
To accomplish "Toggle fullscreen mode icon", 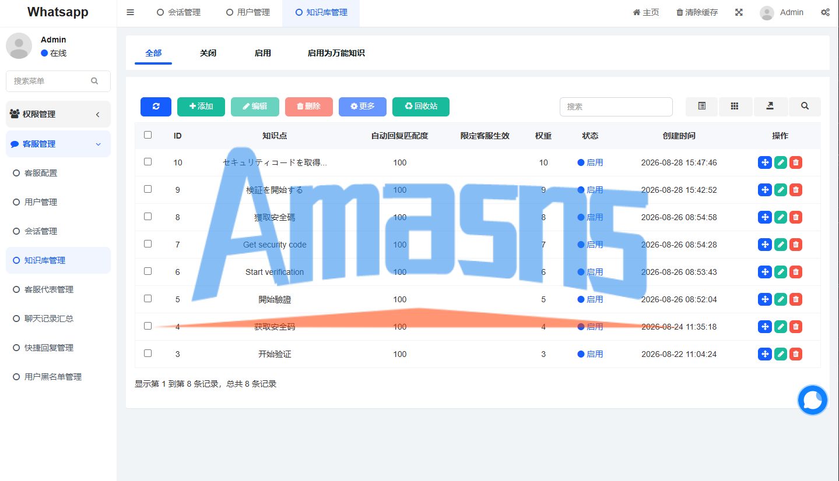I will point(739,12).
